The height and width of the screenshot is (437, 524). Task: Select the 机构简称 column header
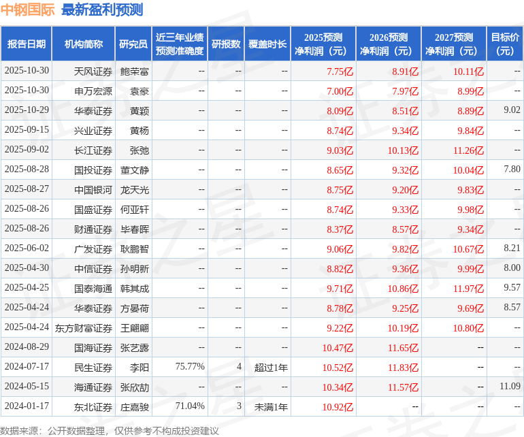pos(84,44)
